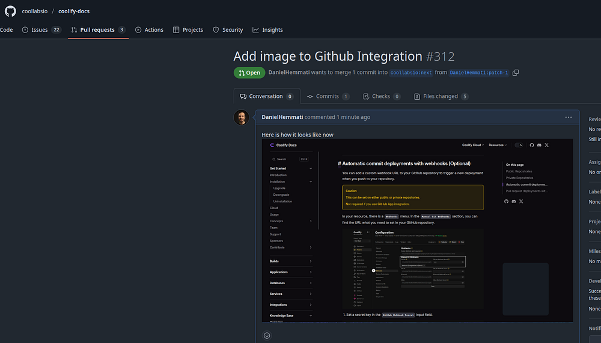Click Upgrade in the docs sidebar
This screenshot has width=601, height=343.
(279, 188)
